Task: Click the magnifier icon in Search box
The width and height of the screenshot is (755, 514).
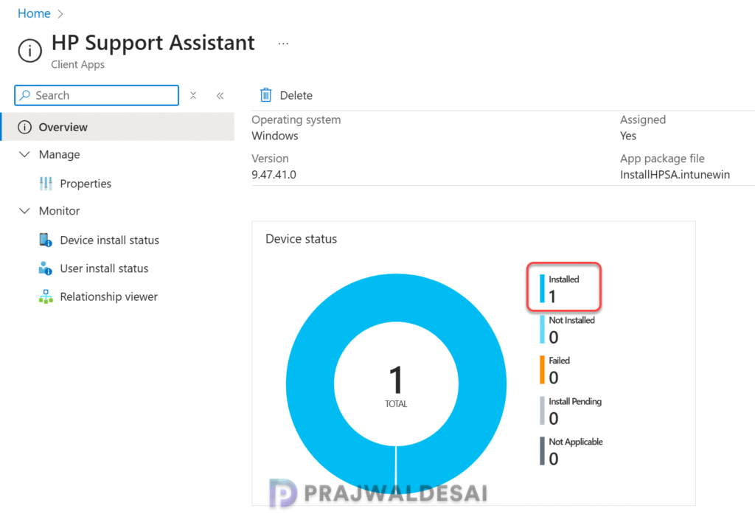Action: [25, 95]
